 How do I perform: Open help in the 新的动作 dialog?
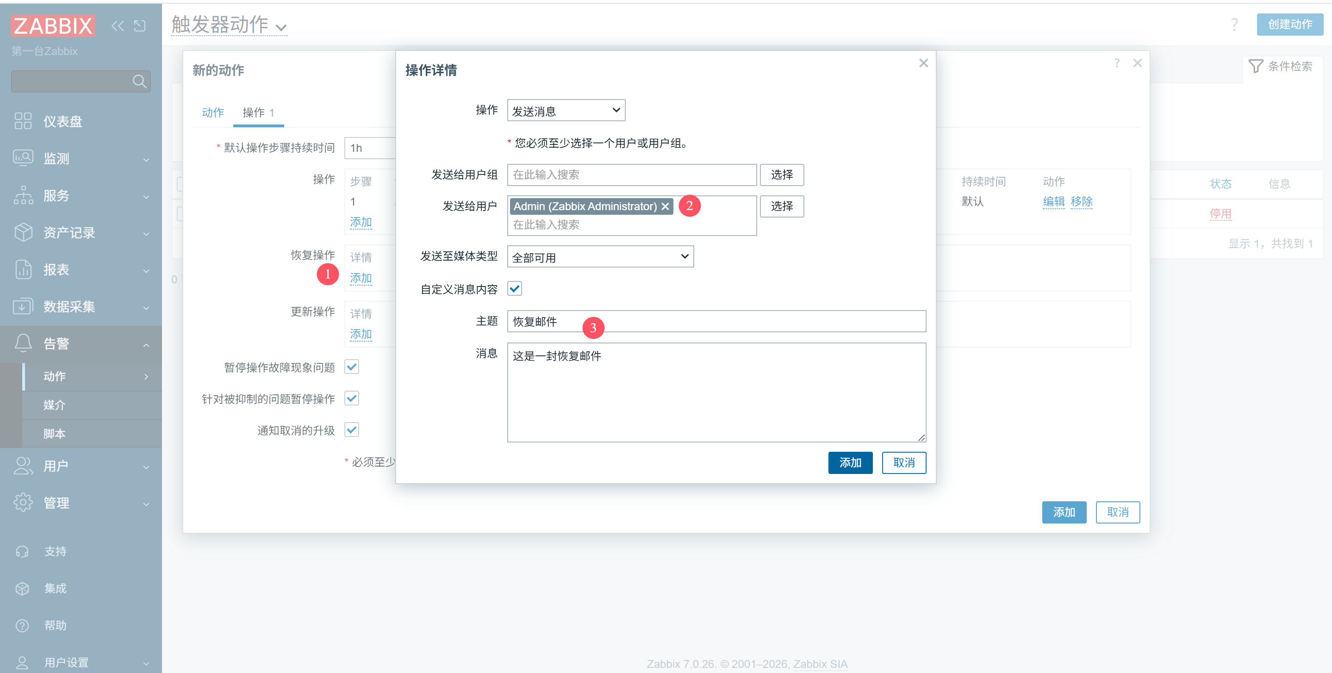pyautogui.click(x=1117, y=63)
